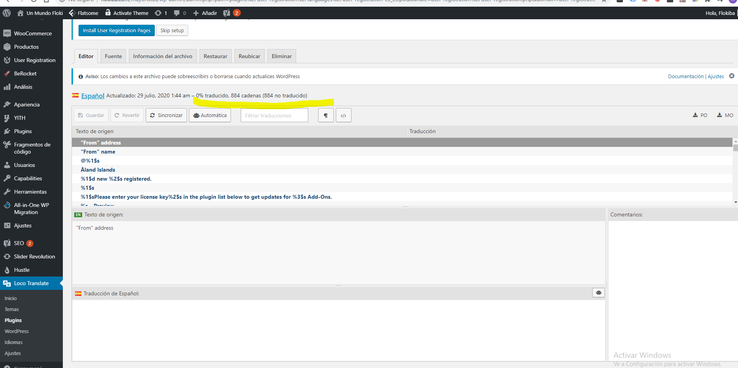Screen dimensions: 738x368
Task: Switch to the Editor tab
Action: [86, 56]
